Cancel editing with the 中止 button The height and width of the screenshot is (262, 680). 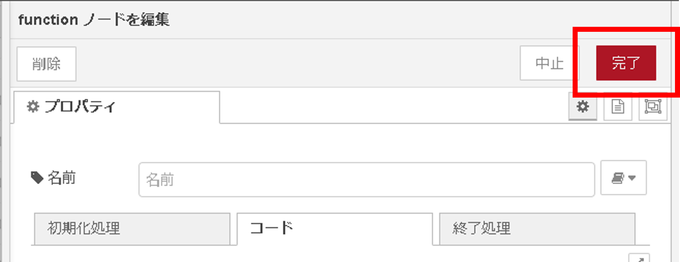[549, 63]
